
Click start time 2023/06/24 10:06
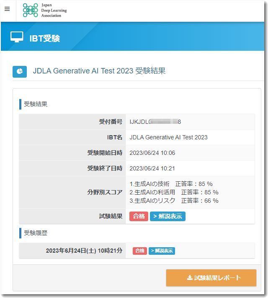point(152,153)
